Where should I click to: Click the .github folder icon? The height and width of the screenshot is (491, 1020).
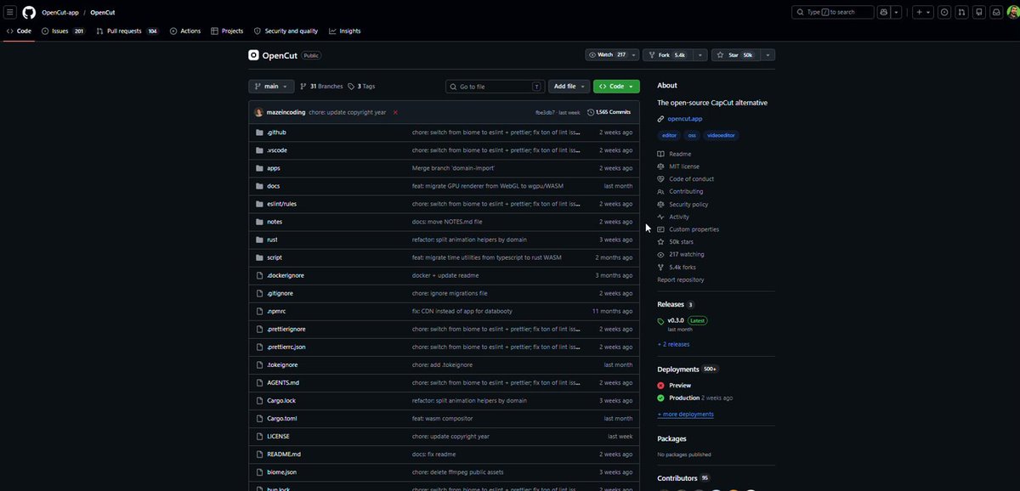point(260,133)
